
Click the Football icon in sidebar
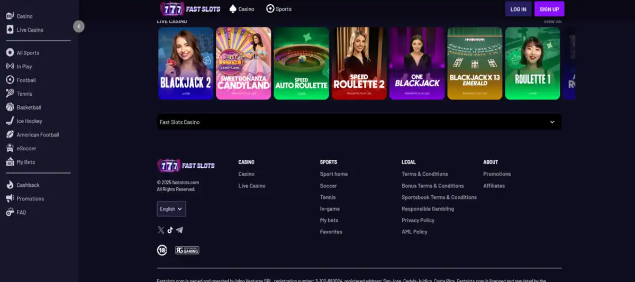[x=10, y=80]
